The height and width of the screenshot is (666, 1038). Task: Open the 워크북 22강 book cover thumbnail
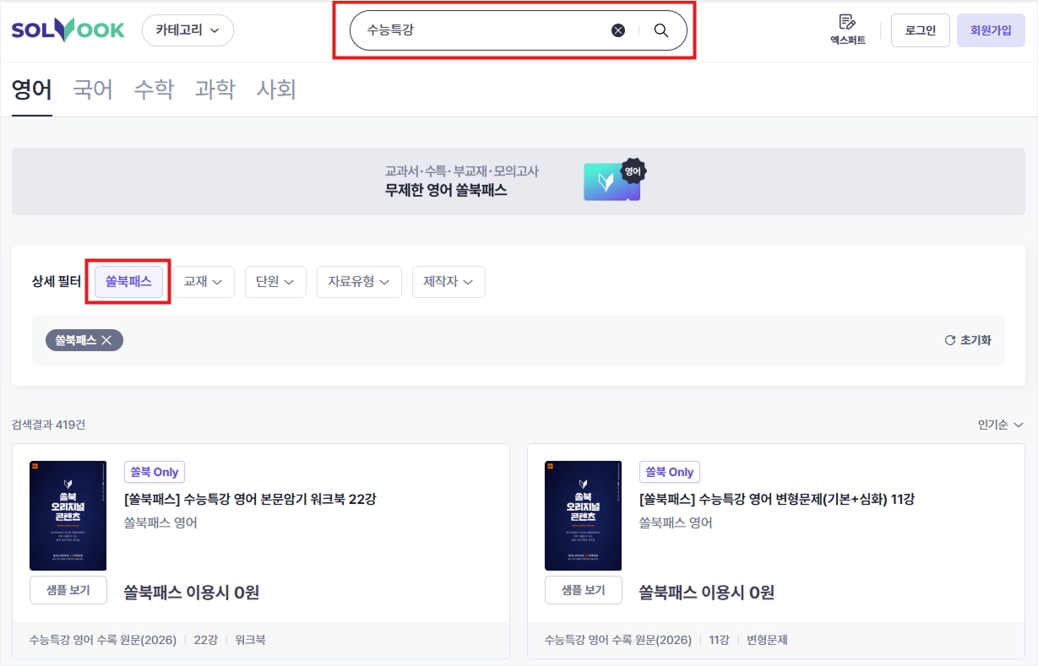click(x=68, y=516)
